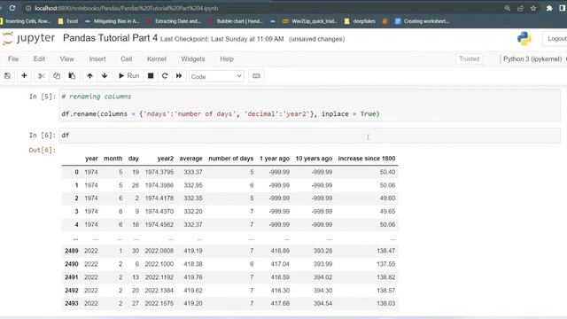Screen dimensions: 567x319
Task: Click the browser address bar URL
Action: point(126,8)
